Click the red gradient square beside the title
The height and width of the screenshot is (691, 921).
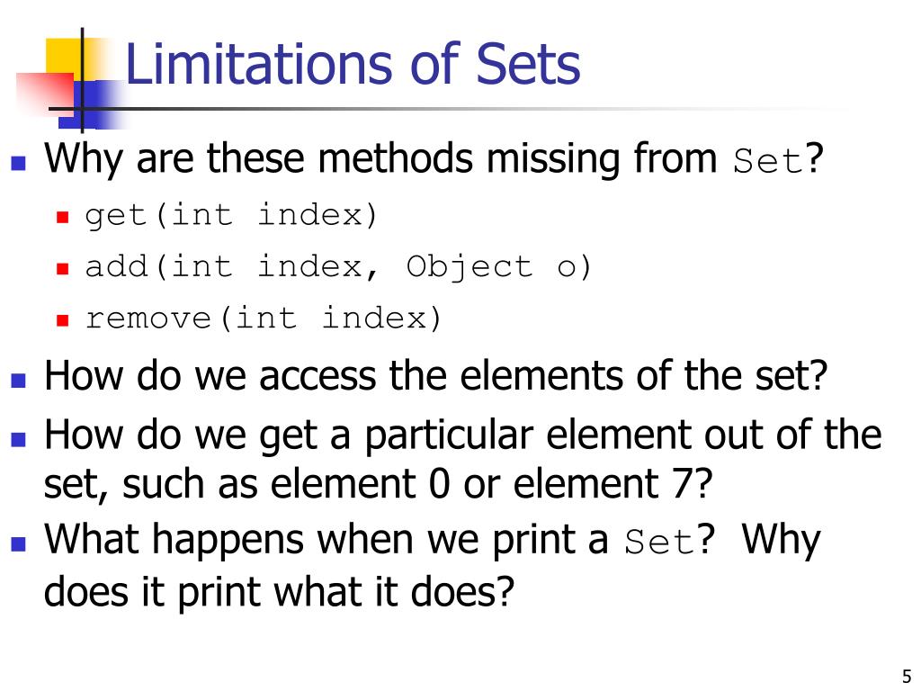pyautogui.click(x=45, y=93)
